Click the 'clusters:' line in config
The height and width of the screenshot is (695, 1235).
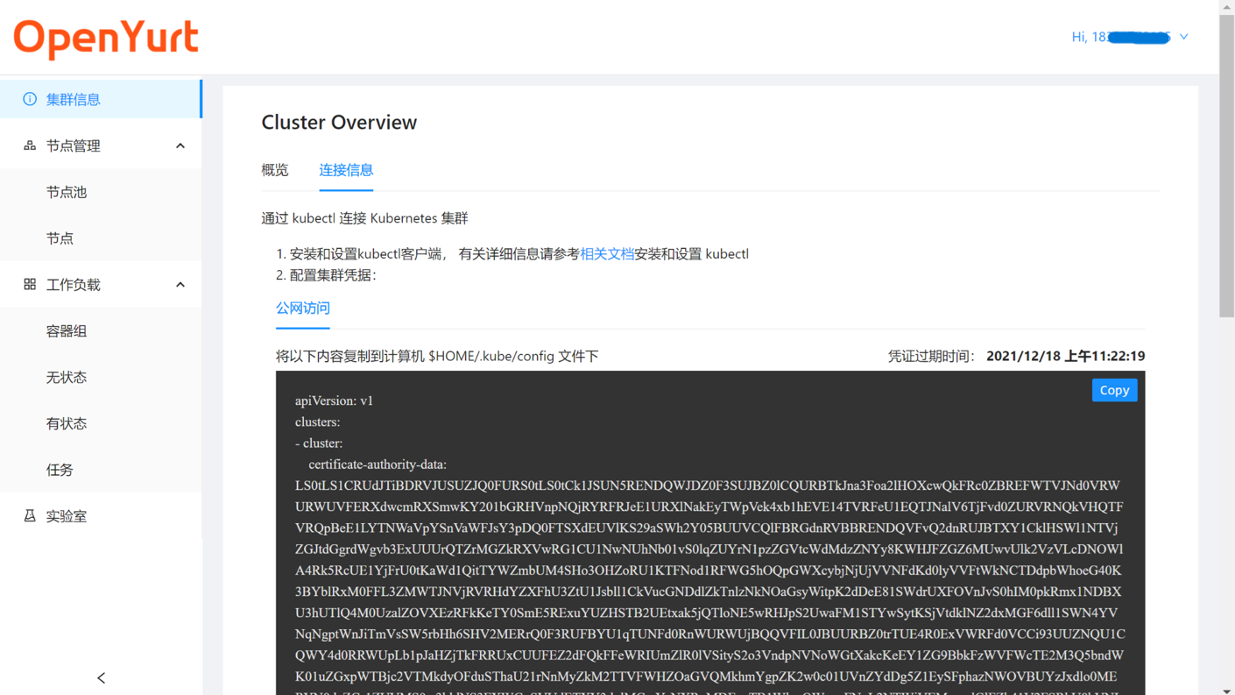click(317, 422)
